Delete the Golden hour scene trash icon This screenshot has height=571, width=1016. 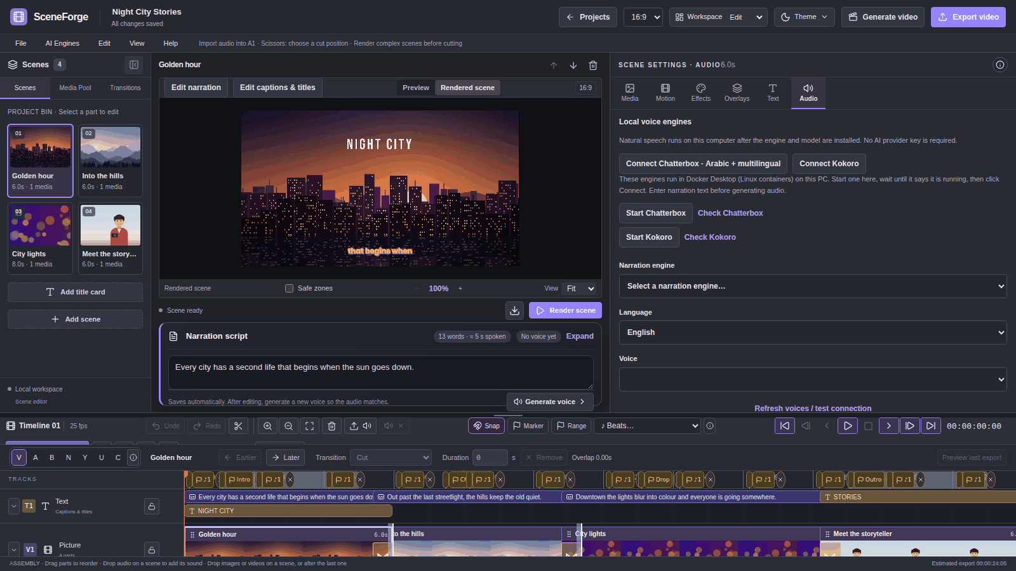click(593, 65)
